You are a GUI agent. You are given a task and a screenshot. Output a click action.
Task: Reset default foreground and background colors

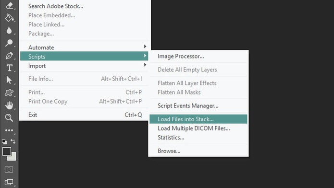4,141
